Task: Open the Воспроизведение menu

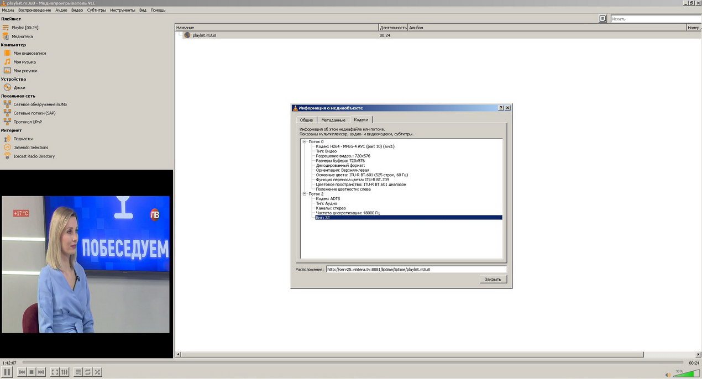Action: (x=34, y=10)
